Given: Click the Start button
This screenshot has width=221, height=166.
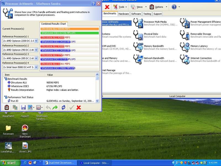Looking at the screenshot, I should tap(10, 163).
